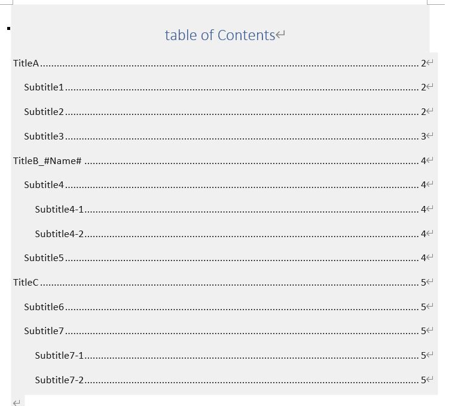Click the empty paragraph mark below contents
Viewport: 449px width, 406px height.
pos(17,402)
